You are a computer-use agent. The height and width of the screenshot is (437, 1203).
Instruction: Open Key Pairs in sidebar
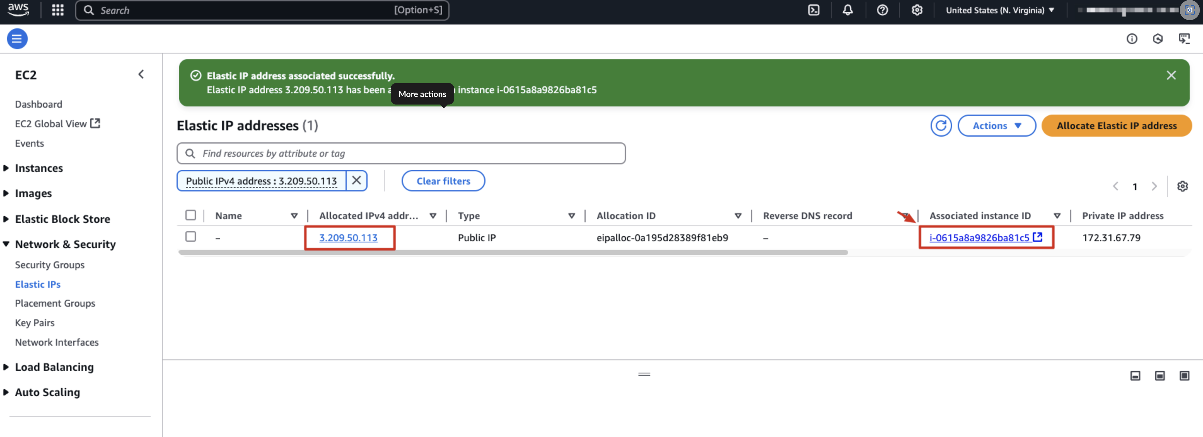(35, 323)
